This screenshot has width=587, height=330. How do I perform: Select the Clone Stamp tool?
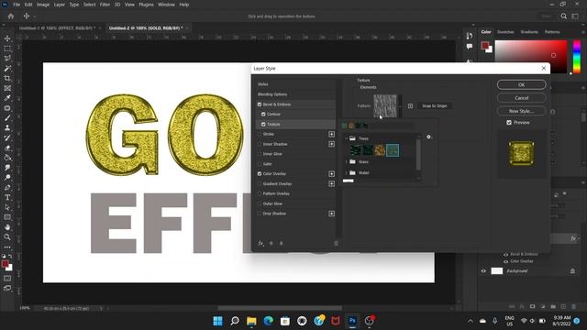click(x=7, y=128)
